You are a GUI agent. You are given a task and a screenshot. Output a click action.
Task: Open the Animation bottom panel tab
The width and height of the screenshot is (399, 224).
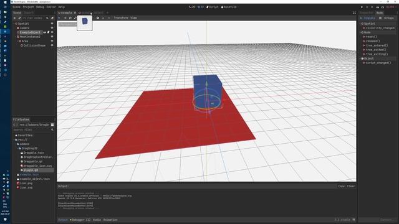tap(110, 220)
